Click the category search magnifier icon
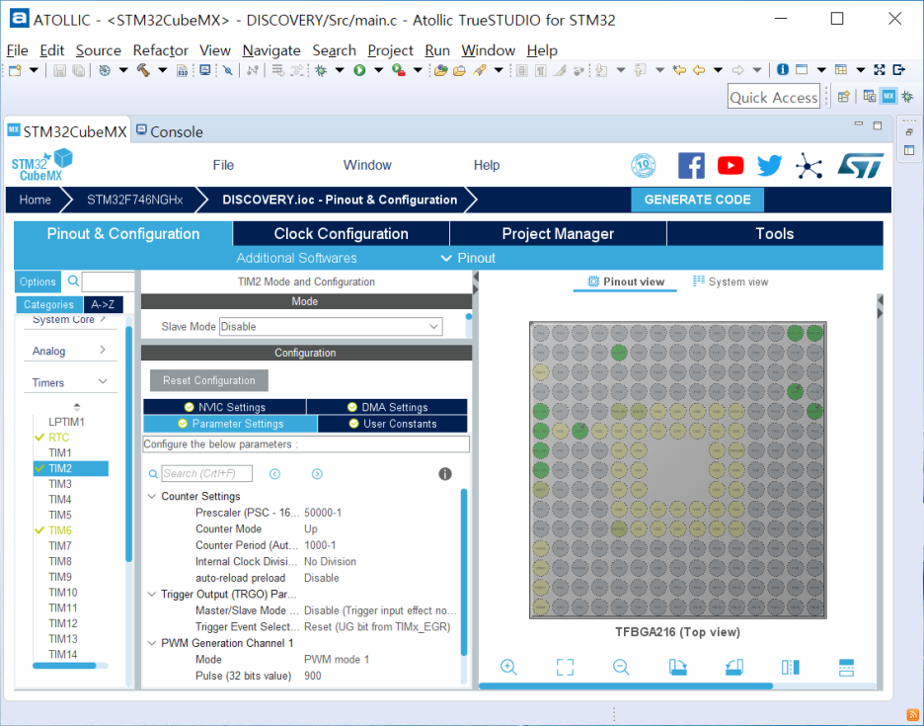 tap(73, 281)
